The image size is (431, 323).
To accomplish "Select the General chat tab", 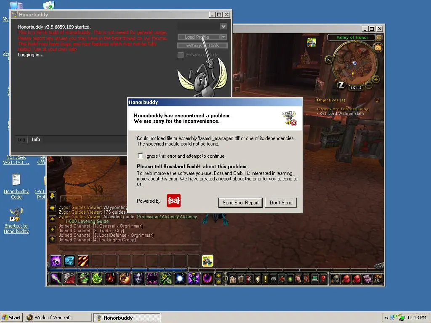I will pos(70,199).
